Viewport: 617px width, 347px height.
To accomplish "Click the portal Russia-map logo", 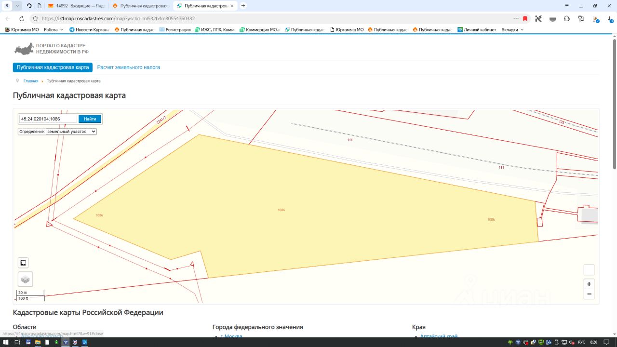I will coord(24,49).
